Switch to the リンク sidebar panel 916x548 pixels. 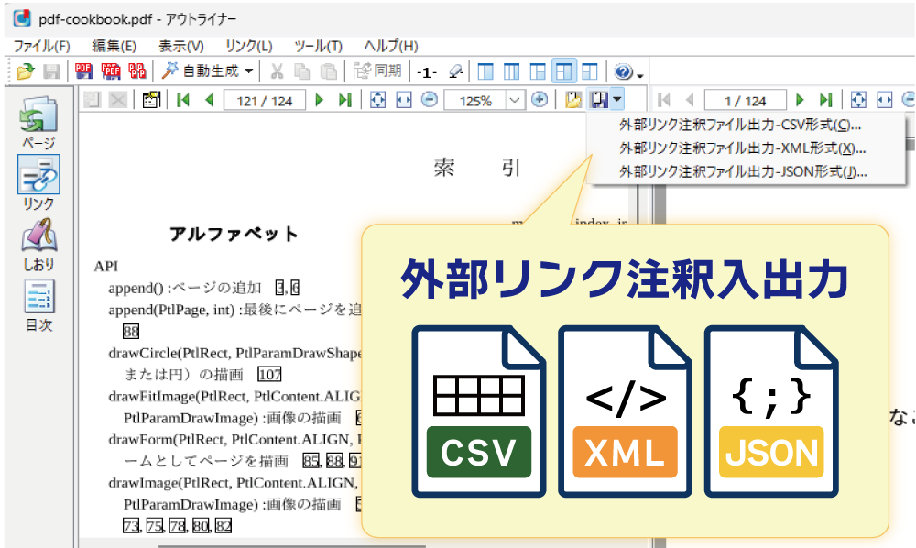38,182
